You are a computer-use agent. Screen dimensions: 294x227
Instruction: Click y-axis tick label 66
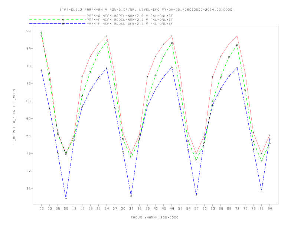pyautogui.click(x=28, y=101)
